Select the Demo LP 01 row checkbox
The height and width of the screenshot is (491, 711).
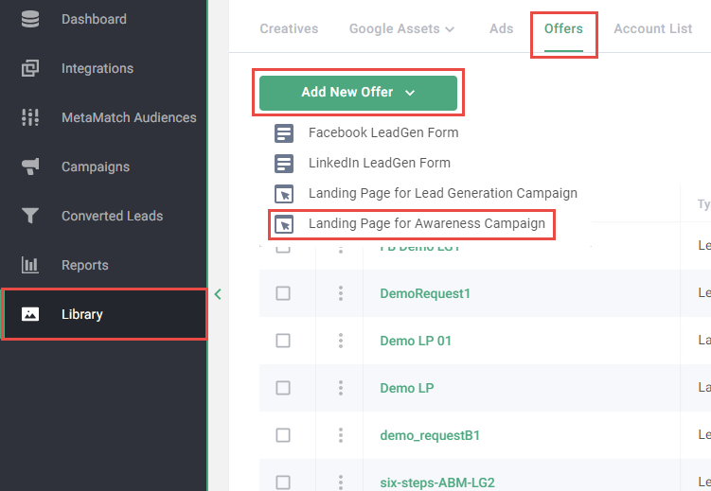[283, 341]
